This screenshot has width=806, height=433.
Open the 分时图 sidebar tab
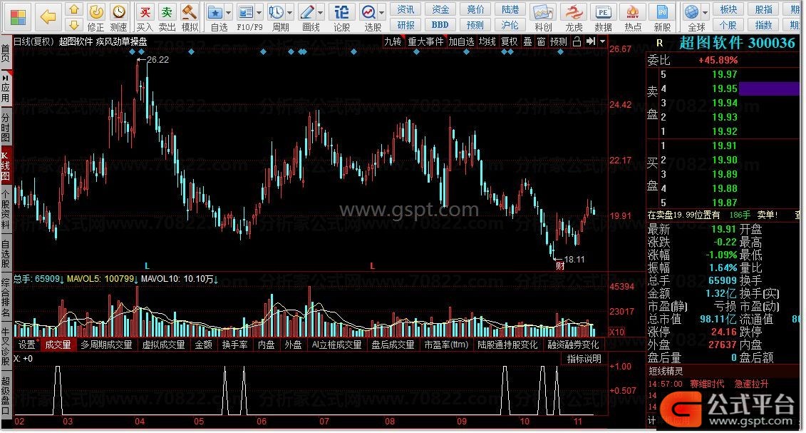(x=6, y=126)
